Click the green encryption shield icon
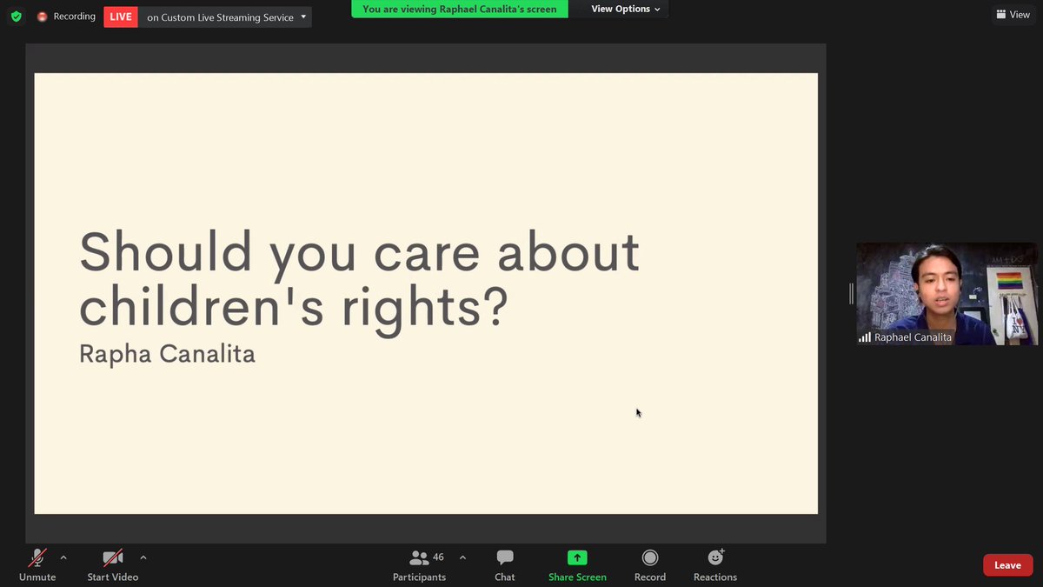Viewport: 1043px width, 587px height. coord(16,17)
